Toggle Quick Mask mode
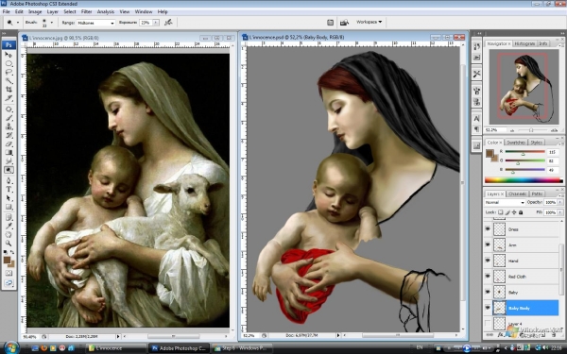 9,274
